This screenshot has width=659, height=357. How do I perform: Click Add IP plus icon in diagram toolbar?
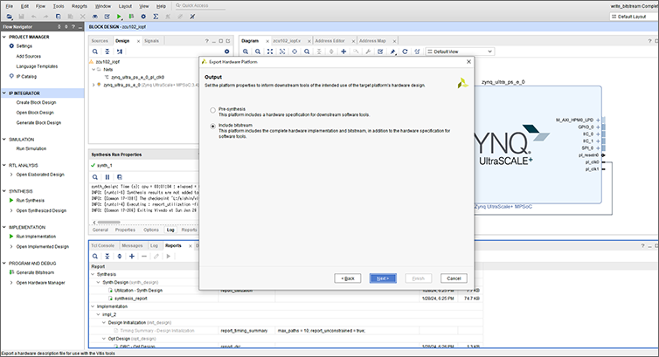click(x=343, y=51)
